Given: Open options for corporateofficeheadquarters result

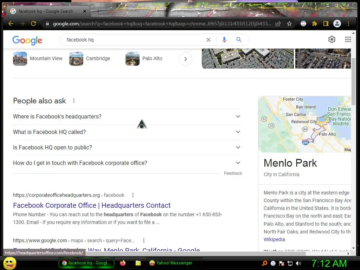Looking at the screenshot, I should coord(133,195).
